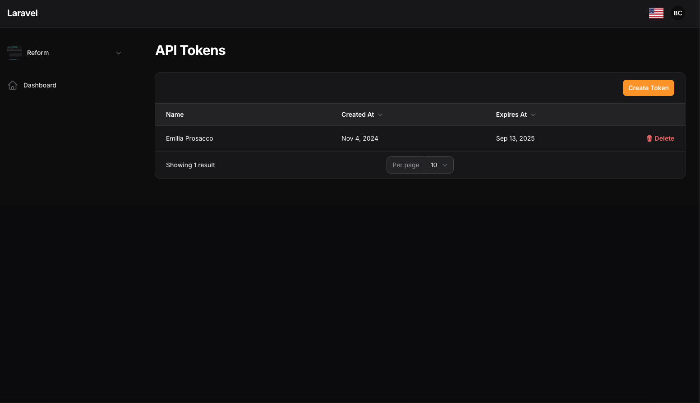This screenshot has width=700, height=403.
Task: Delete the Emilia Prosacco token
Action: click(x=660, y=138)
